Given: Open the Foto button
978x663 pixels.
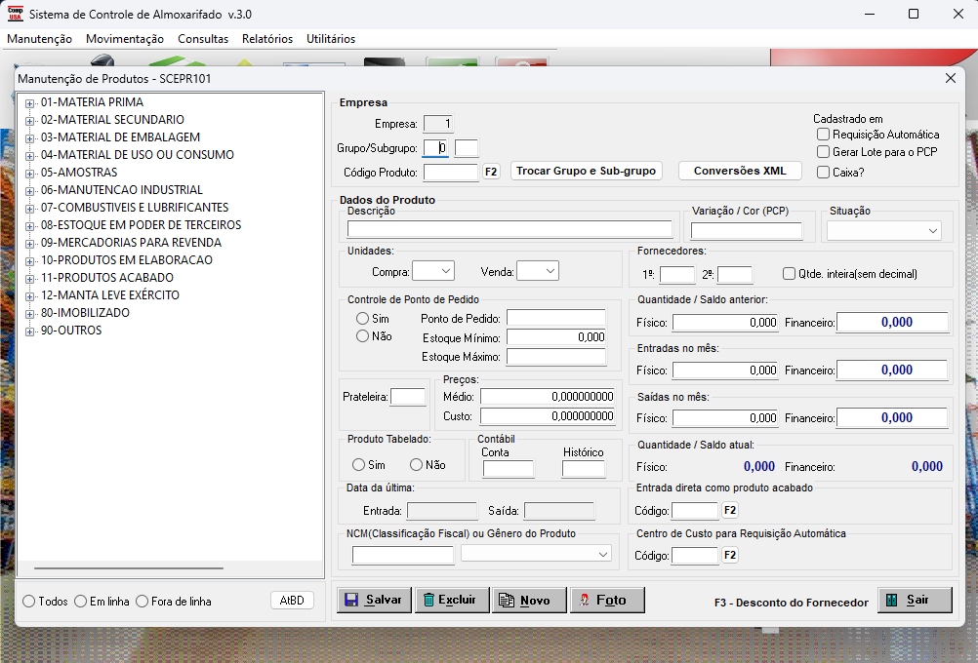Looking at the screenshot, I should (x=607, y=600).
